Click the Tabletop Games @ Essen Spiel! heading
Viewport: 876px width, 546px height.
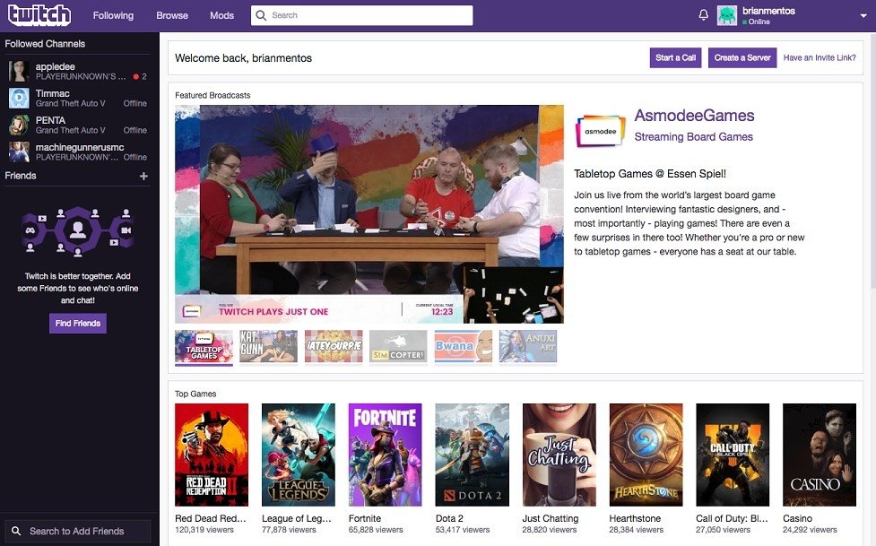[x=650, y=174]
